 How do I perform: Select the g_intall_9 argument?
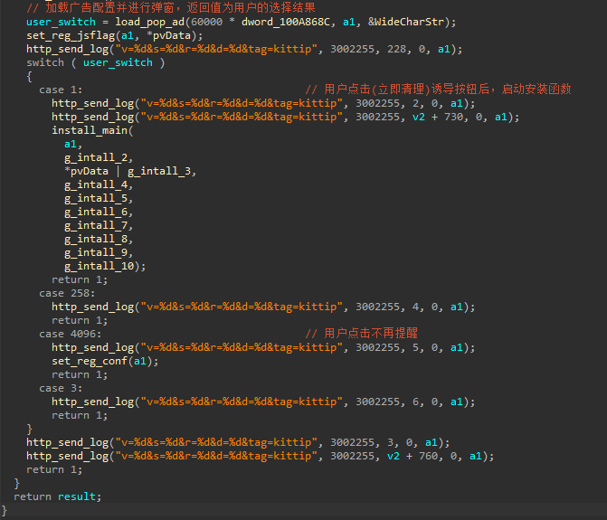[x=96, y=252]
